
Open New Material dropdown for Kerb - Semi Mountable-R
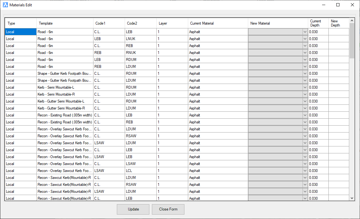point(305,94)
